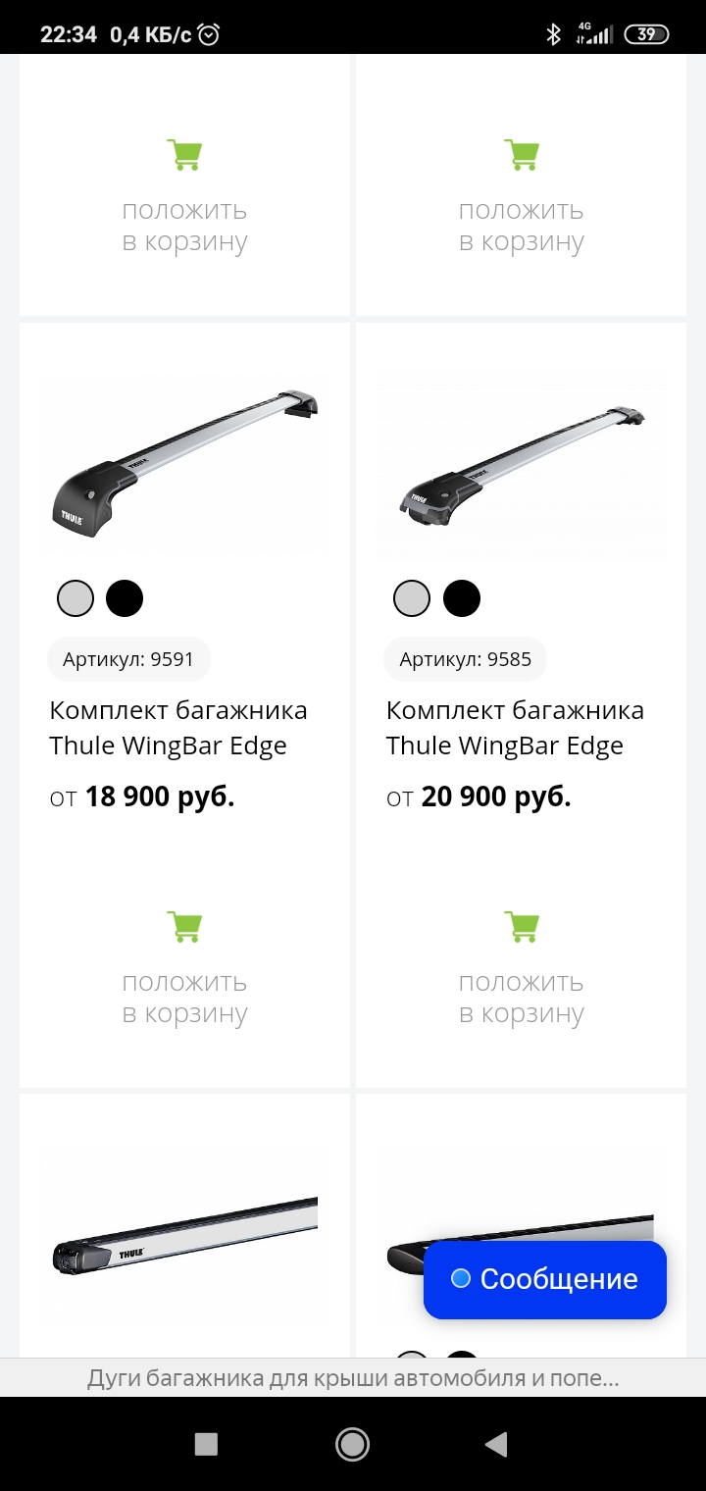
Task: Tap the Артикул: 9585 badge
Action: point(465,659)
